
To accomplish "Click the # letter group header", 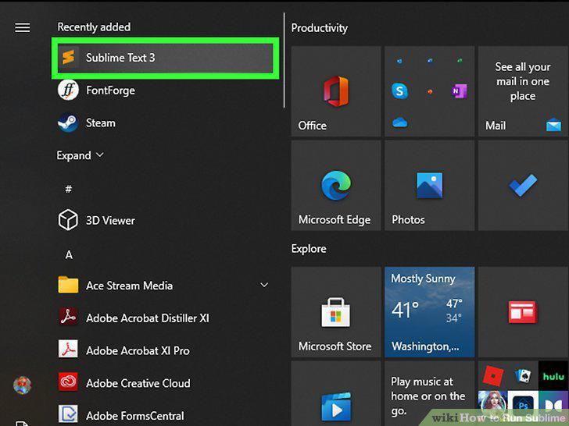I will [68, 189].
